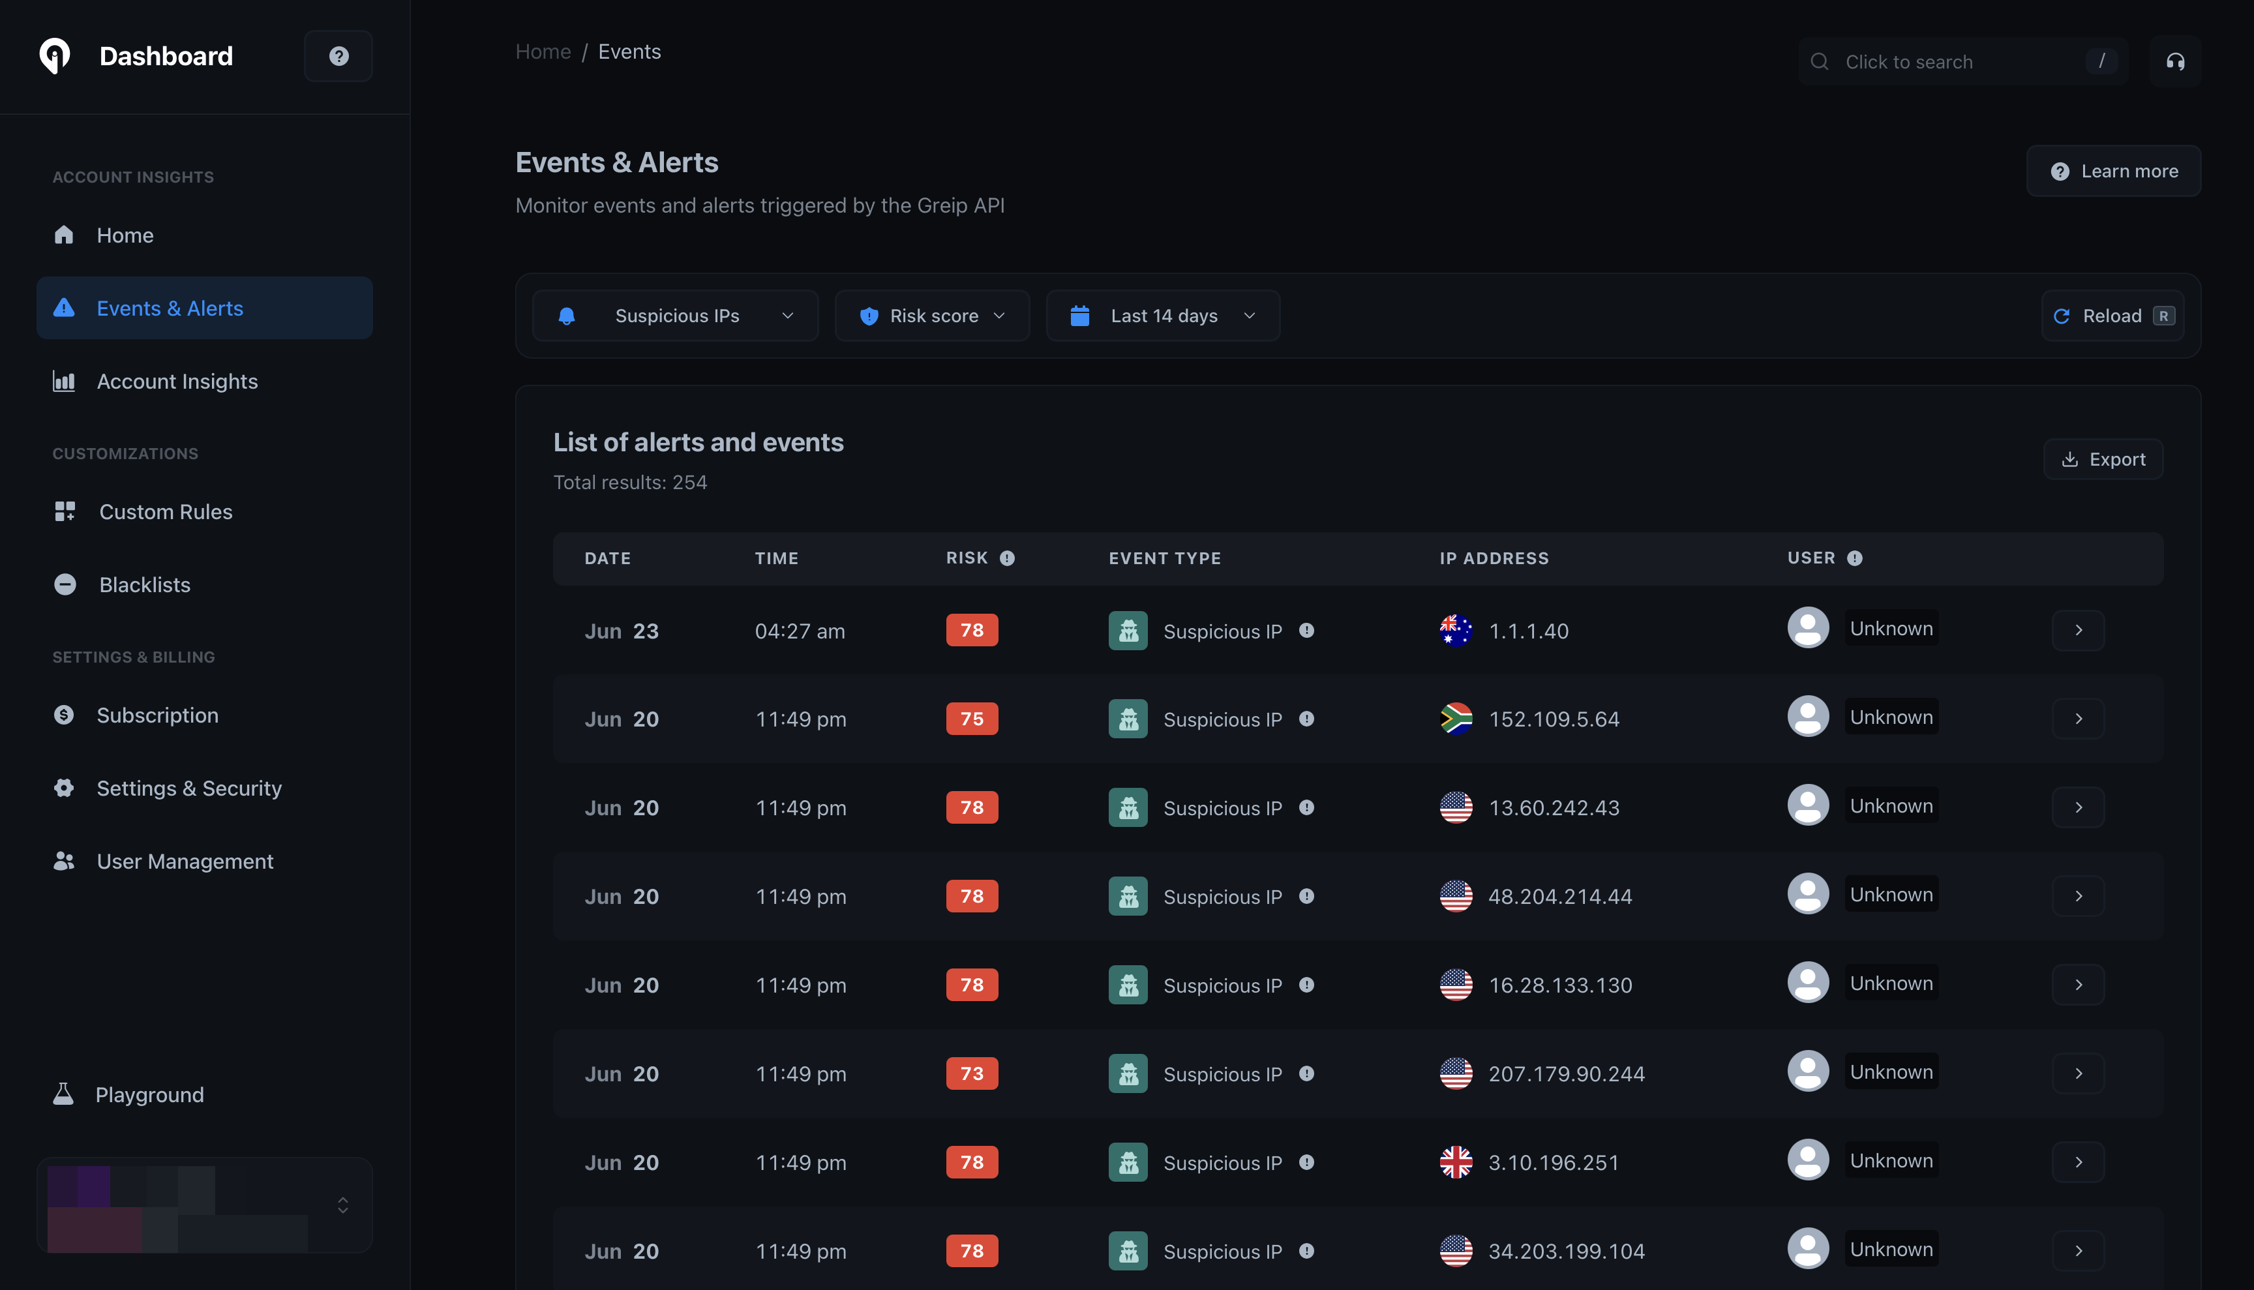Click the help question mark icon beside Dashboard
The height and width of the screenshot is (1290, 2254).
pyautogui.click(x=338, y=56)
